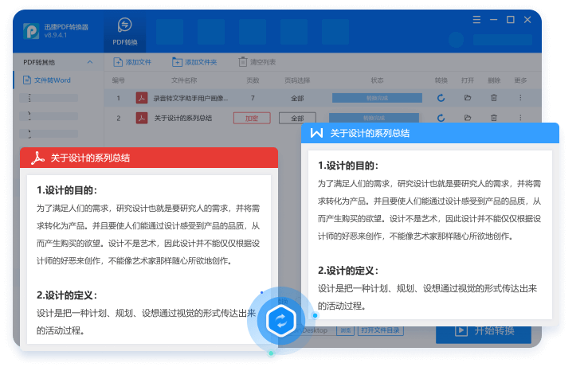The image size is (588, 367).
Task: Click the hexagonal blue convert swap icon
Action: (281, 320)
